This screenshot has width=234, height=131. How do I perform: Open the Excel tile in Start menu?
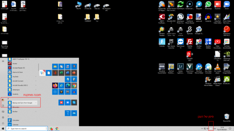click(61, 73)
